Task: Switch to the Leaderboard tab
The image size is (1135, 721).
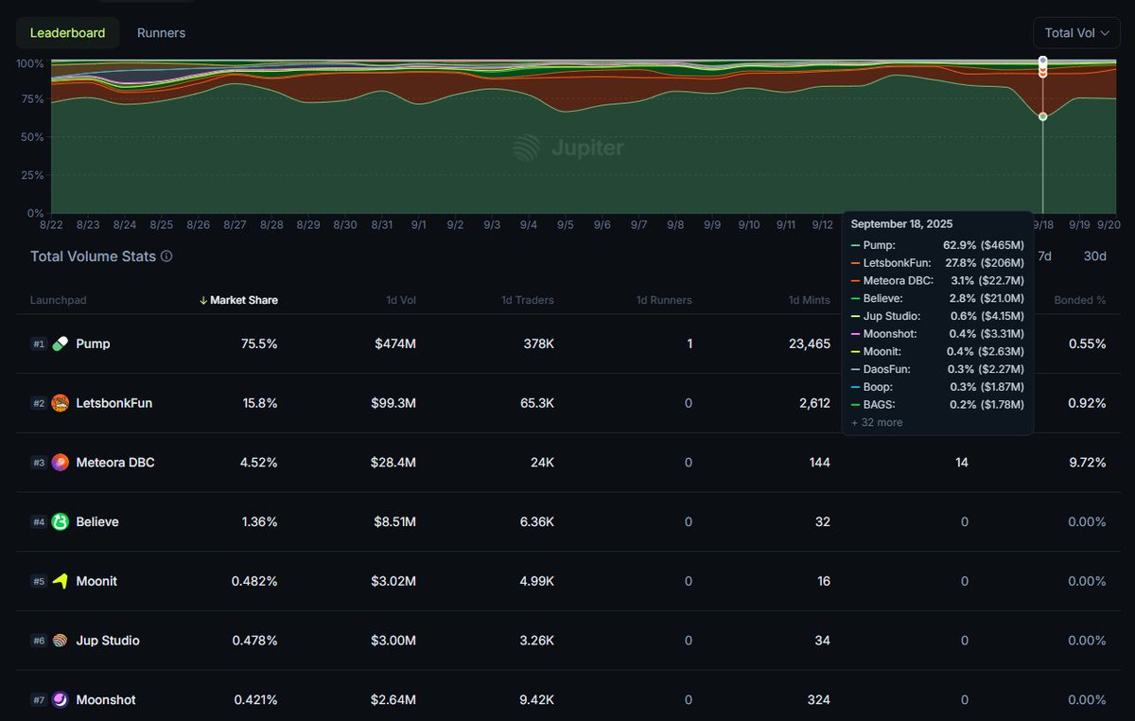Action: [x=67, y=33]
